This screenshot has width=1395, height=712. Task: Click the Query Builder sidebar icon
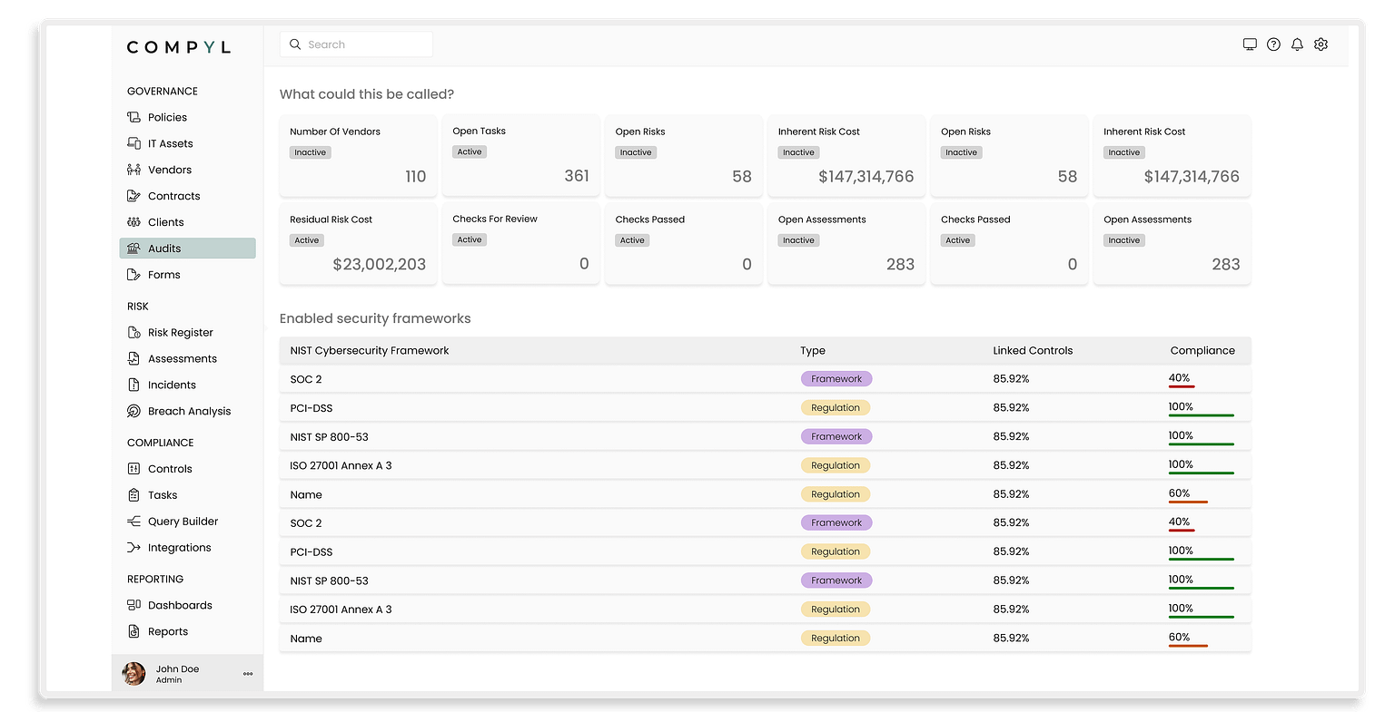[134, 522]
